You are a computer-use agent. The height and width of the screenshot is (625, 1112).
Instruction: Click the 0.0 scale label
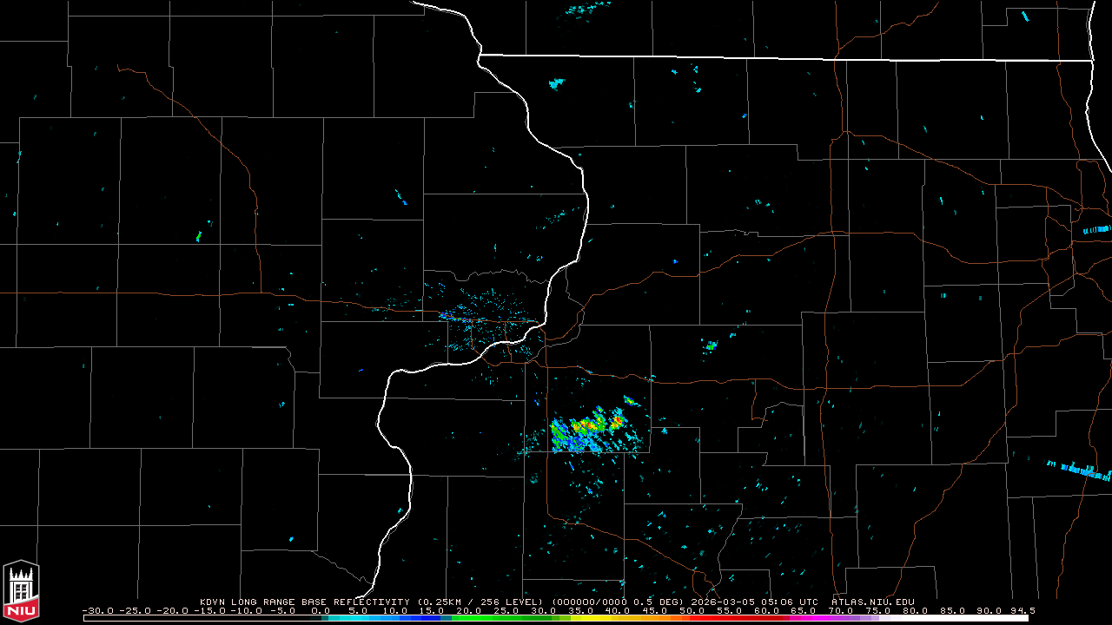click(x=321, y=610)
